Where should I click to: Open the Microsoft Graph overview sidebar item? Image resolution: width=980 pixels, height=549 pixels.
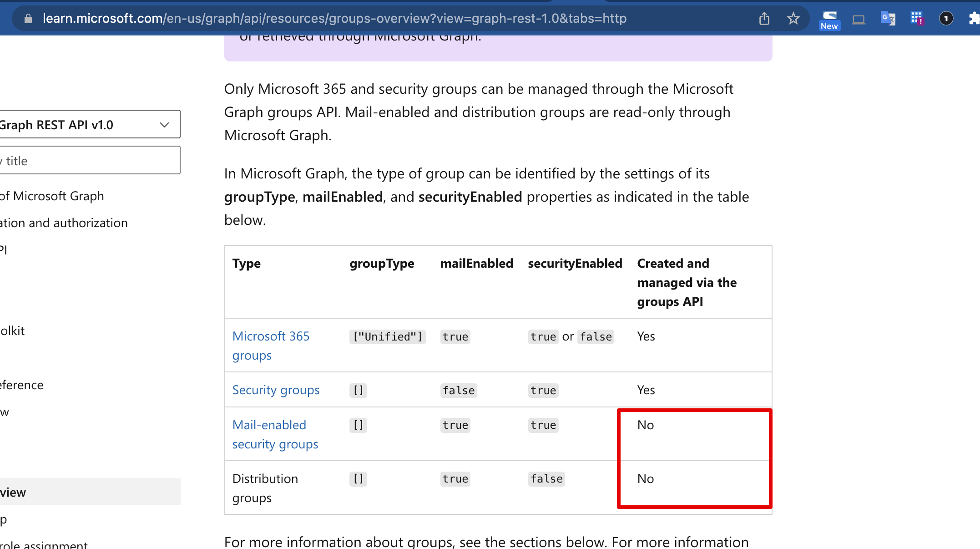pyautogui.click(x=52, y=196)
